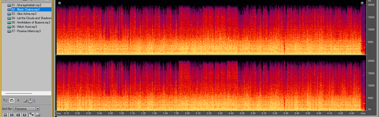Adjust the preview volume knob
Viewport: 379px width, 117px height.
[30, 101]
